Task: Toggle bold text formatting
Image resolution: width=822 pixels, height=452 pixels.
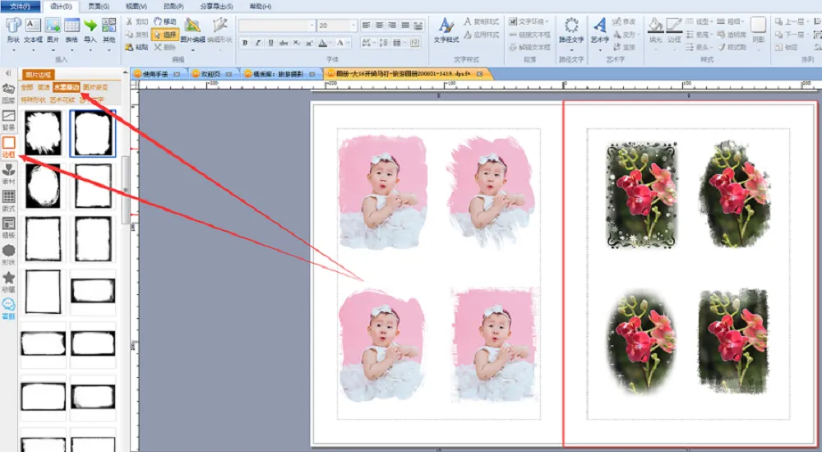Action: coord(245,43)
